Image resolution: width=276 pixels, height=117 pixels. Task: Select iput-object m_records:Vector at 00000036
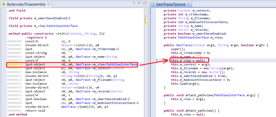click(65, 92)
